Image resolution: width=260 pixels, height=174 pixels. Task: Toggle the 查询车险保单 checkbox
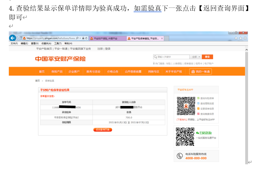pos(198,98)
